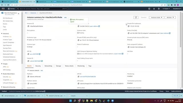Click Learn more for Compute Optimizer

[119, 54]
